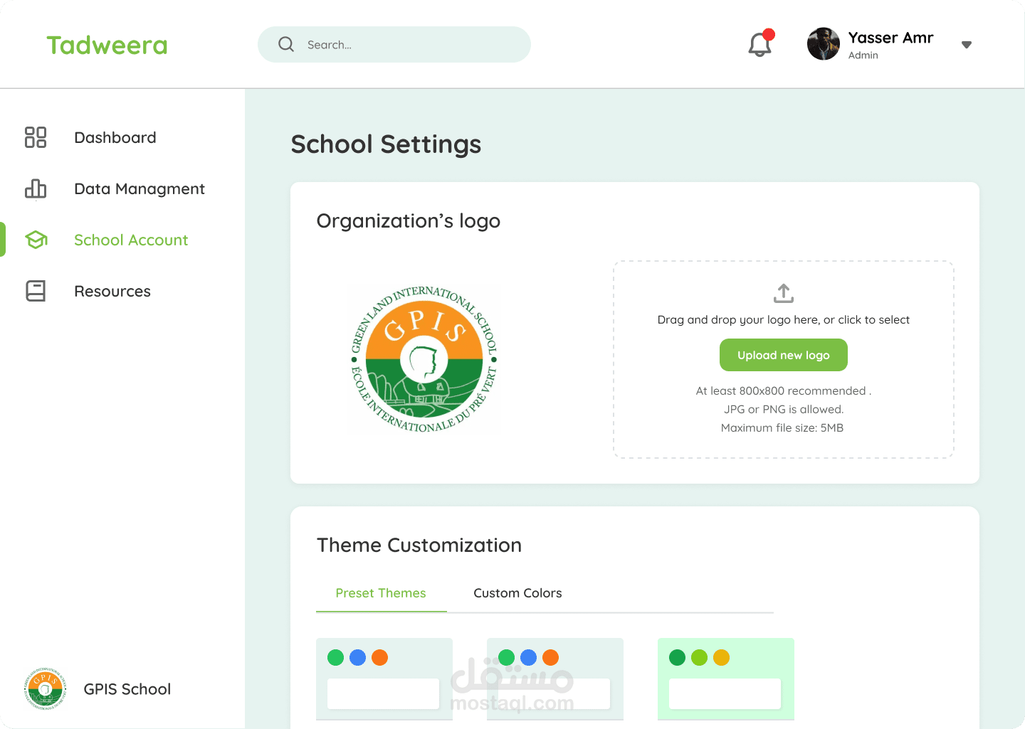This screenshot has height=729, width=1025.
Task: Select the preset theme with mint green background
Action: (x=726, y=679)
